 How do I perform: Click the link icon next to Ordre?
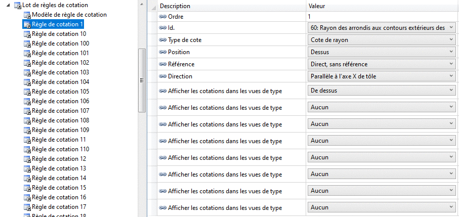coord(163,17)
